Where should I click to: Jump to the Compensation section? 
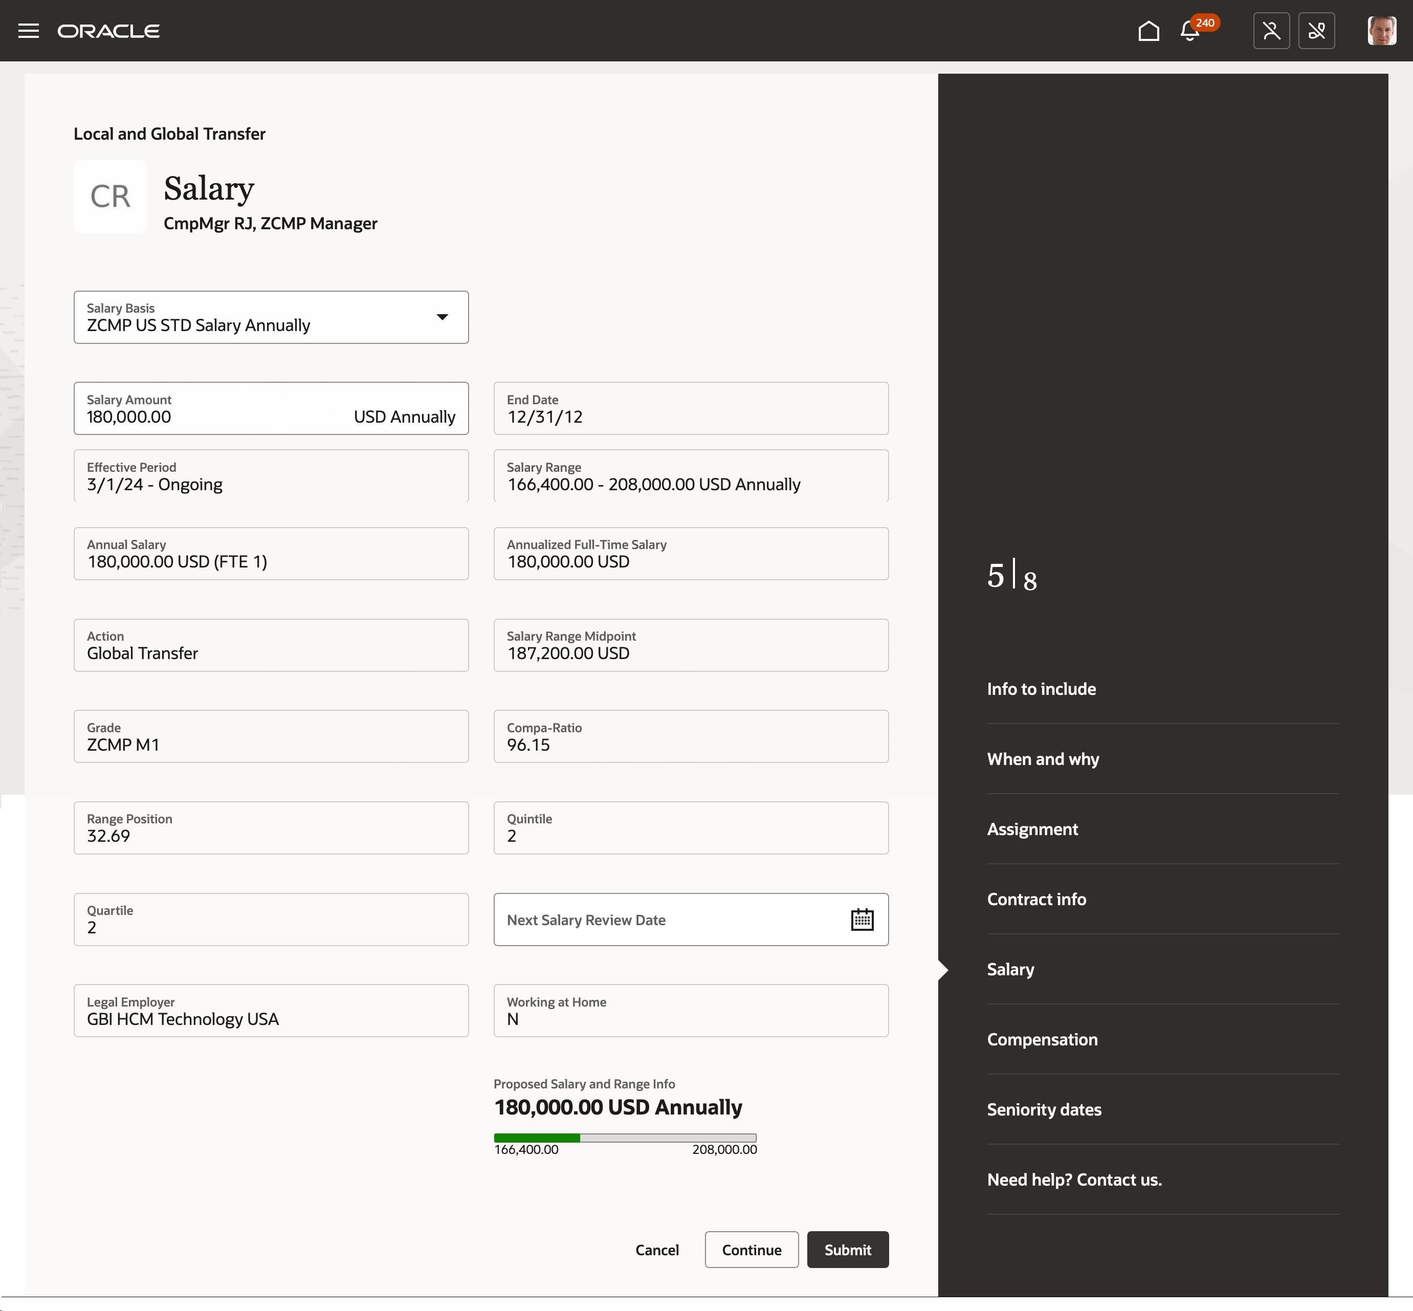click(1041, 1039)
